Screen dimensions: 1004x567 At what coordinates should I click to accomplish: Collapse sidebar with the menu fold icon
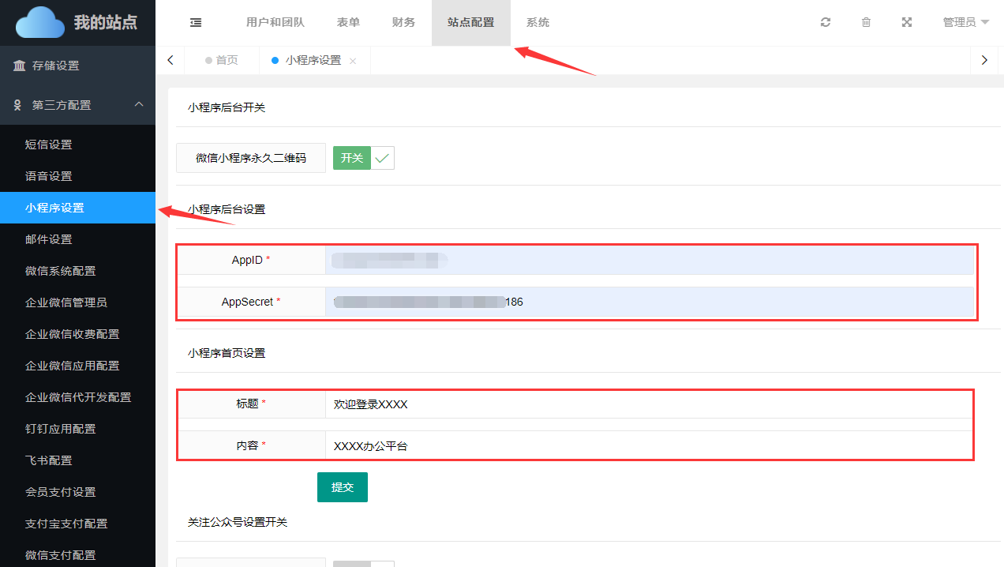[x=196, y=23]
